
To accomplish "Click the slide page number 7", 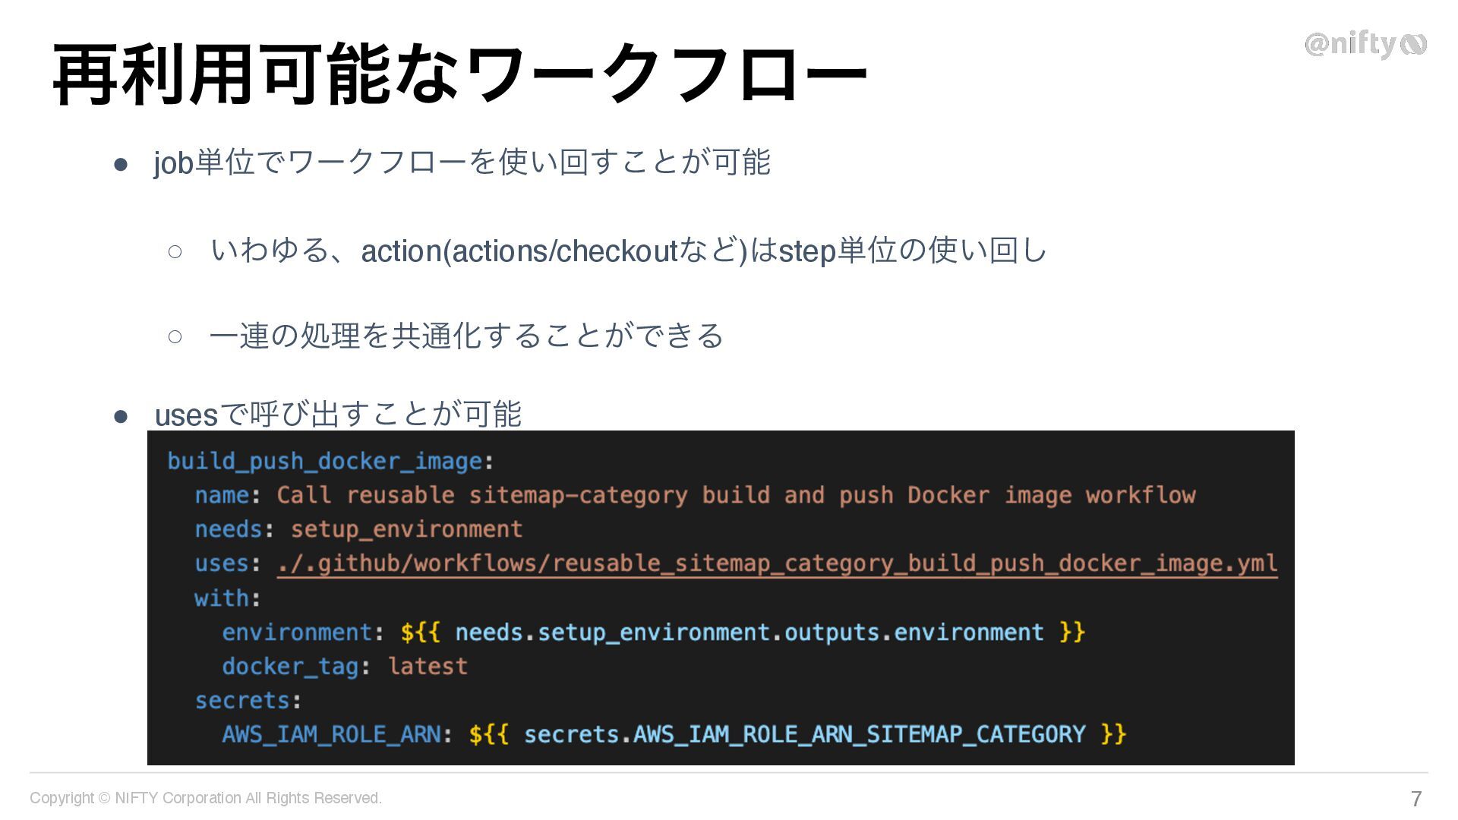I will point(1416,799).
